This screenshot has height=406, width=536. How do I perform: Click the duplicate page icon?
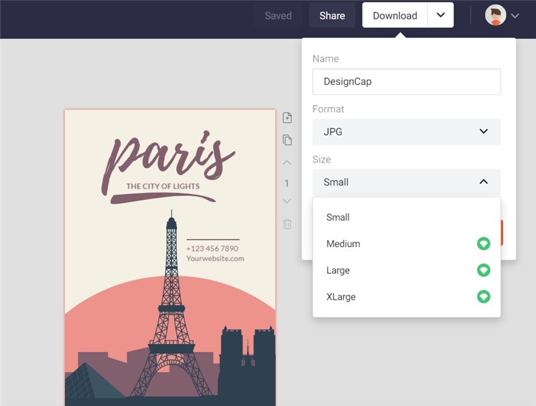pos(287,140)
